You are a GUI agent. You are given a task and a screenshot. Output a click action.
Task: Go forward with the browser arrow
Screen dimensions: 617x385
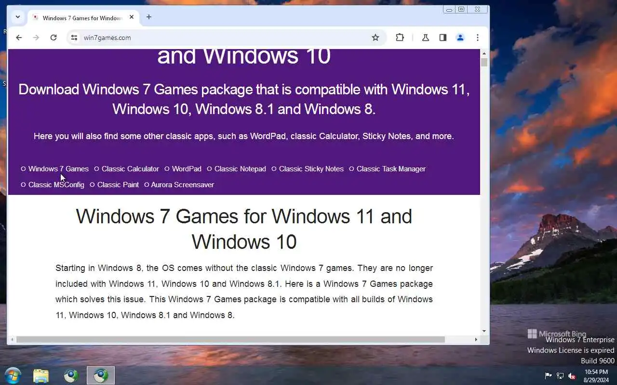[x=36, y=38]
